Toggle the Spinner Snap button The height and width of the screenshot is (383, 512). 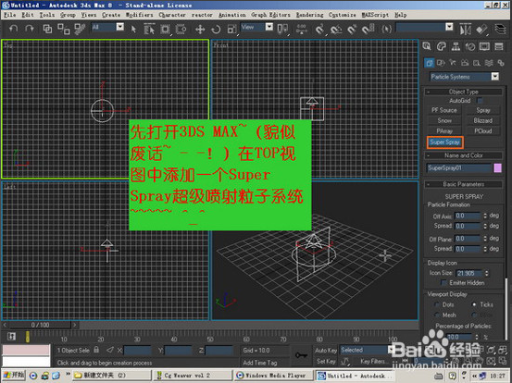368,30
